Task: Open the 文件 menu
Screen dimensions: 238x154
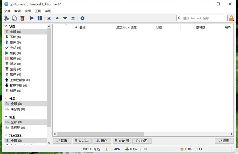Action: pos(7,11)
